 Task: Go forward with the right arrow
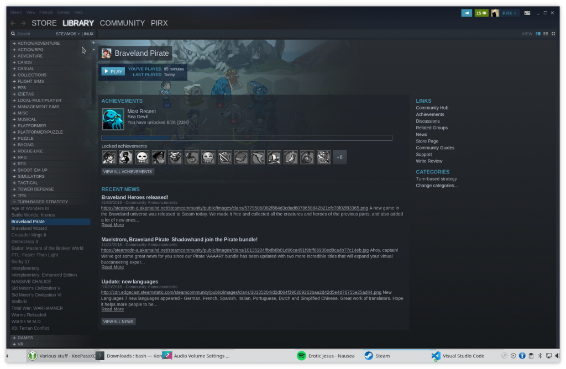point(23,23)
